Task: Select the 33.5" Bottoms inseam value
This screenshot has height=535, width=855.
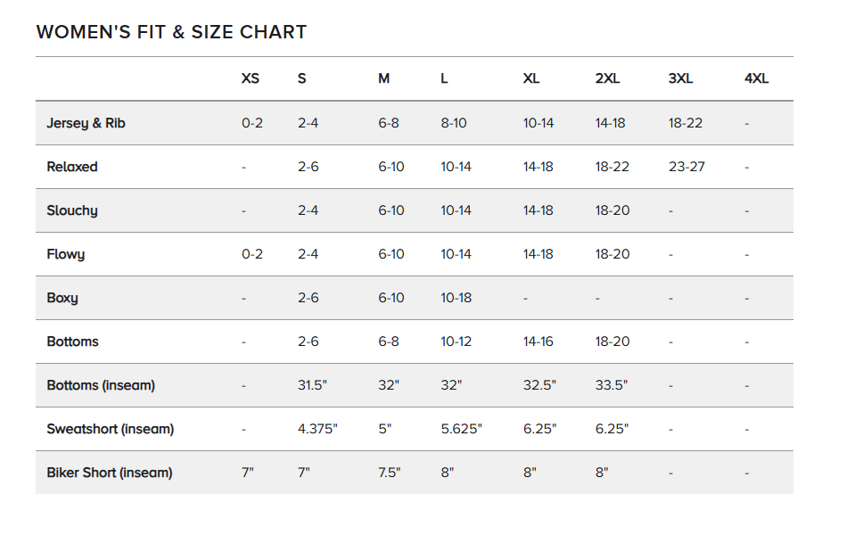Action: click(x=612, y=385)
